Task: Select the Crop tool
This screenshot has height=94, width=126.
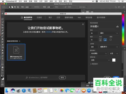Action: pos(3,25)
